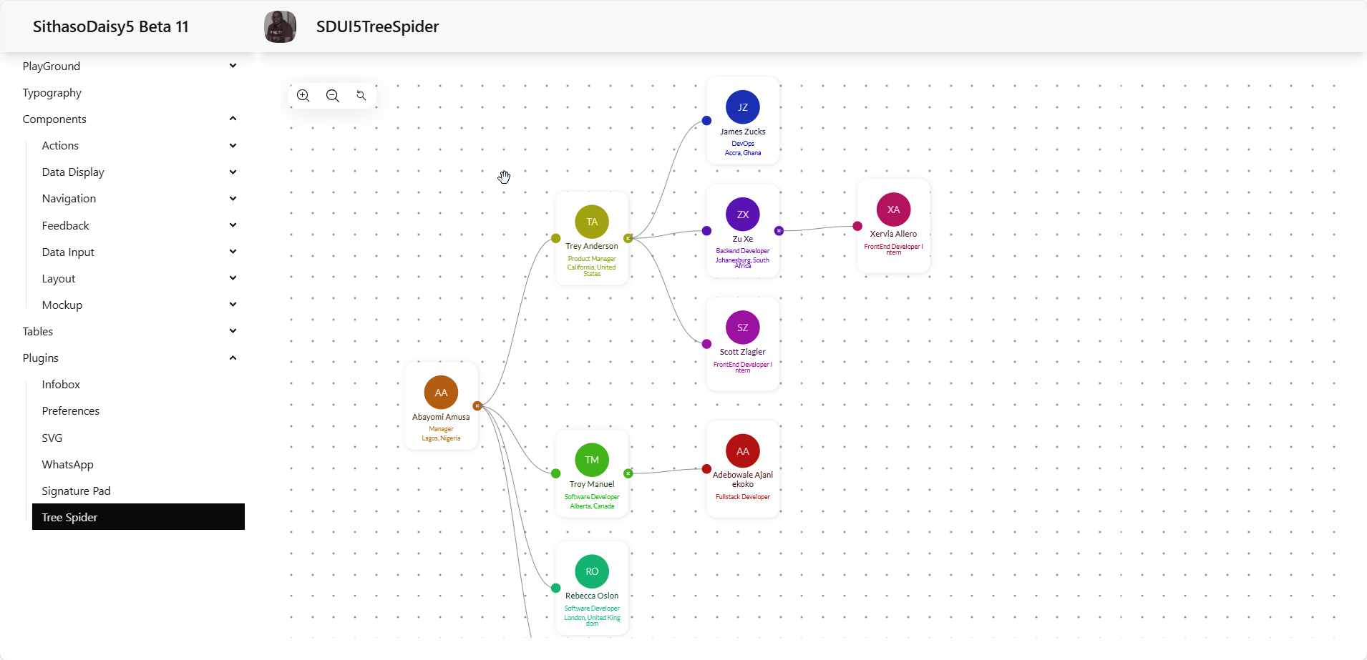Click the name "Rebecca Oslon"

(592, 596)
